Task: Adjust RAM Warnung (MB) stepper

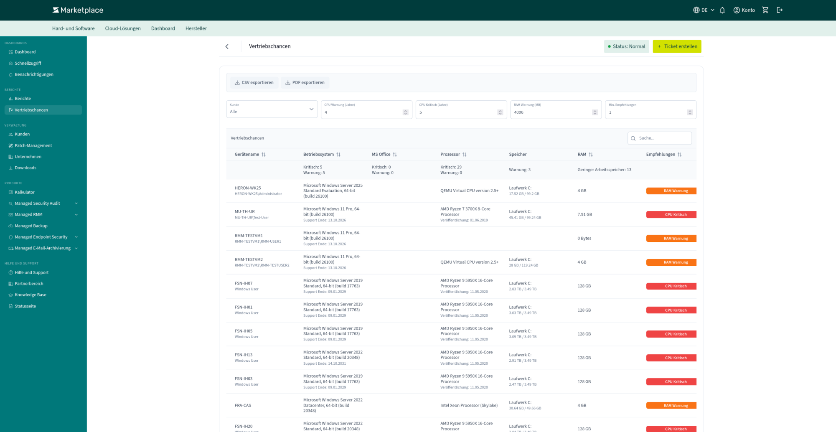Action: click(595, 112)
